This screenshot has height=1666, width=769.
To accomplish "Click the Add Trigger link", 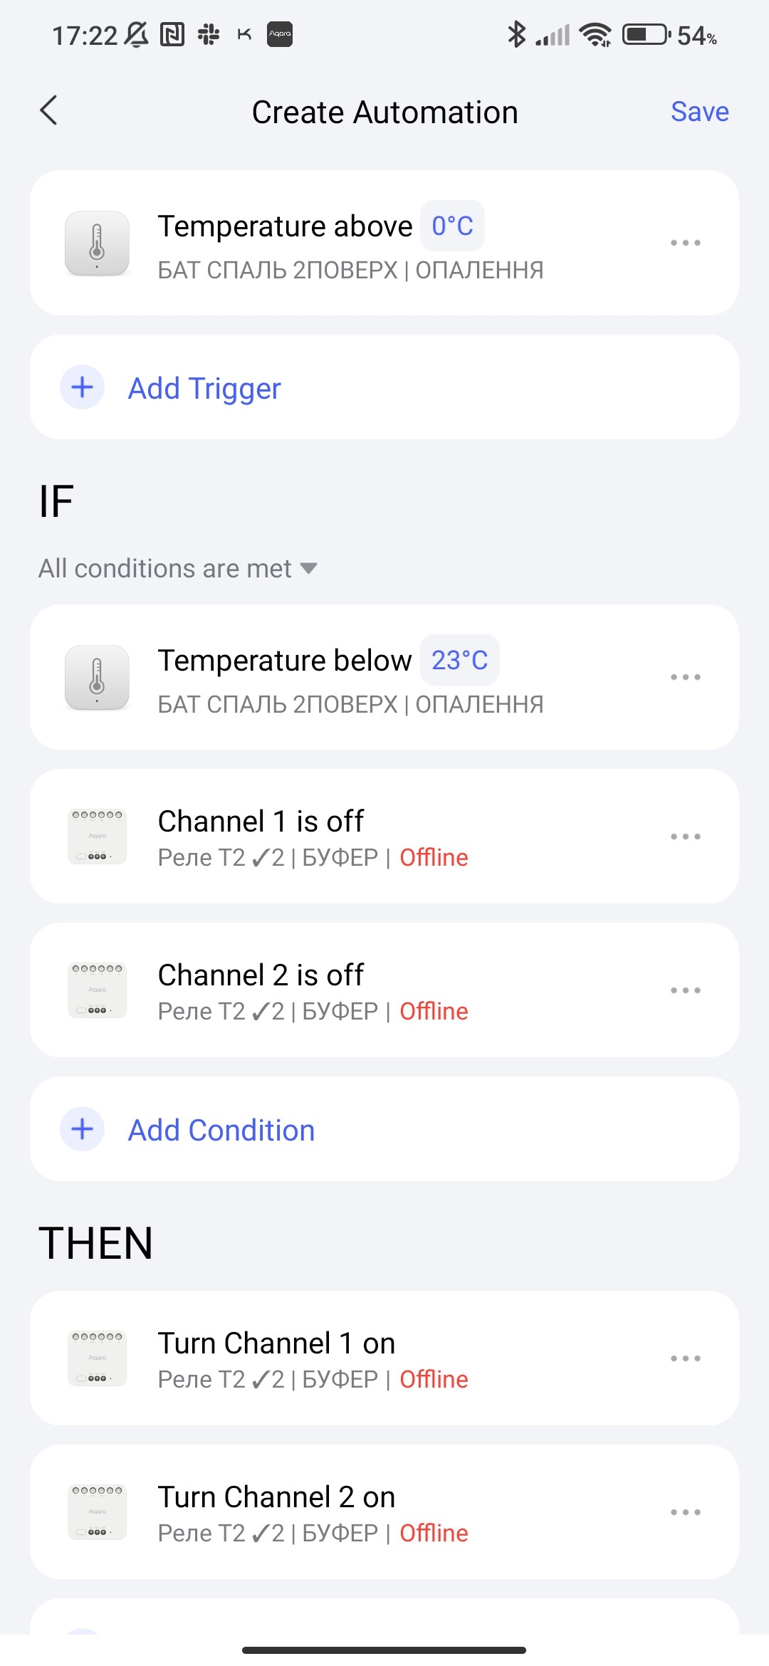I will coord(204,389).
